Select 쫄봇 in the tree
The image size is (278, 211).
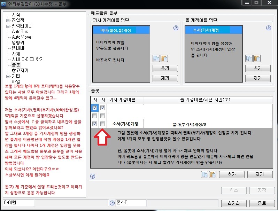click(x=16, y=65)
